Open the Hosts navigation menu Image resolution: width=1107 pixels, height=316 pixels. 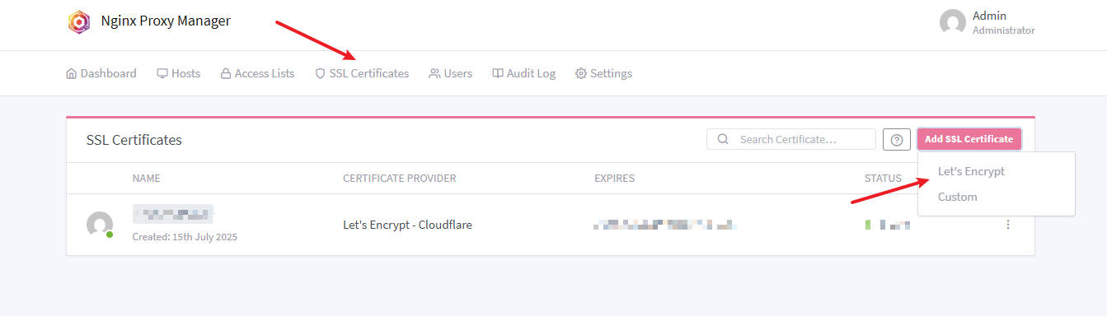[179, 73]
